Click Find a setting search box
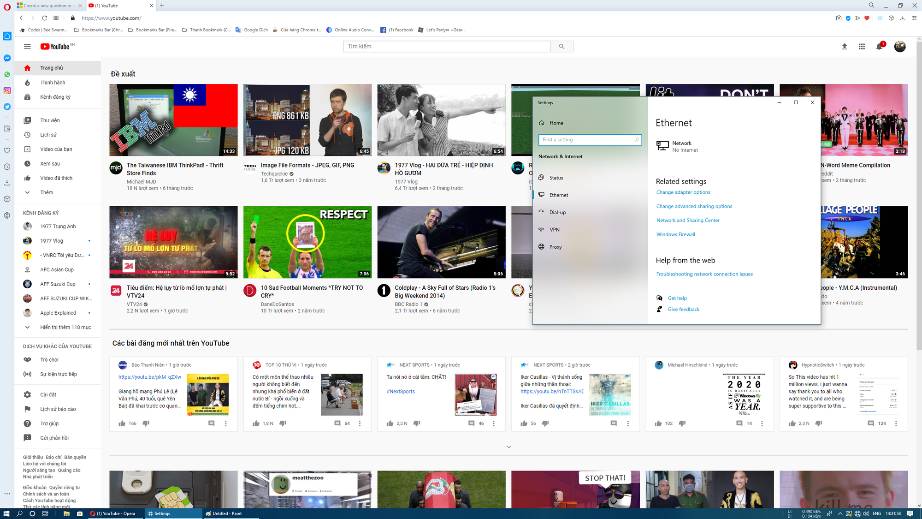The height and width of the screenshot is (519, 922). 590,139
